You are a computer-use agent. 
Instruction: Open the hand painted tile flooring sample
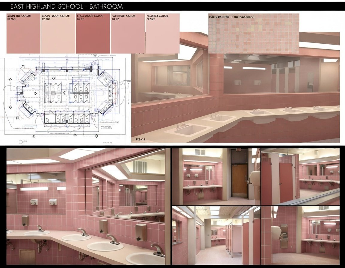pyautogui.click(x=254, y=33)
